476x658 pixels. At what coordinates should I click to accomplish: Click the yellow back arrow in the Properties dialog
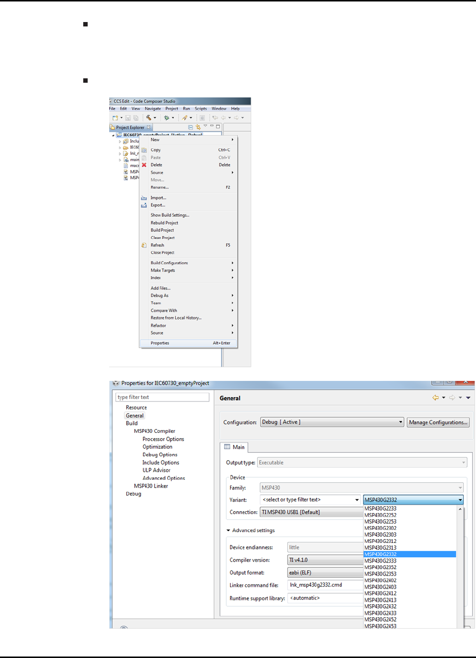pos(435,398)
